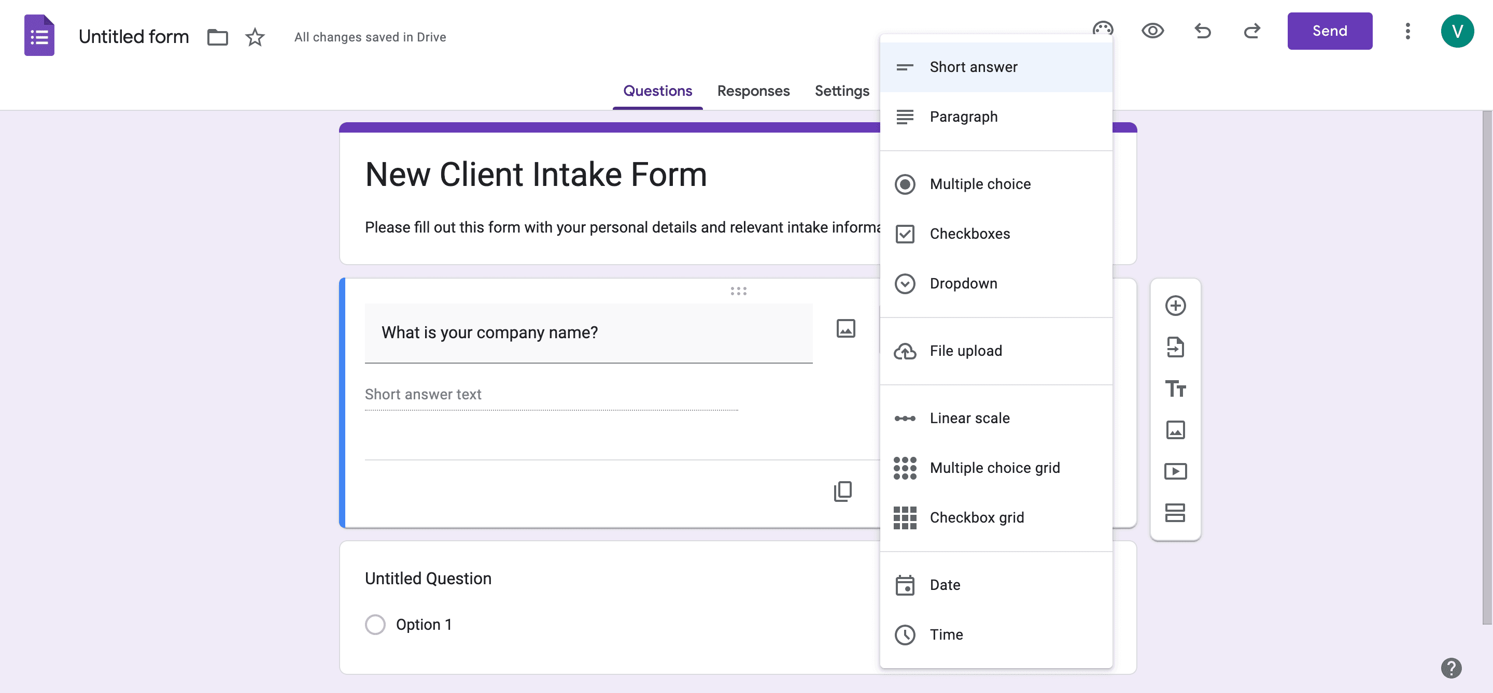
Task: Redo the last change
Action: pyautogui.click(x=1252, y=31)
